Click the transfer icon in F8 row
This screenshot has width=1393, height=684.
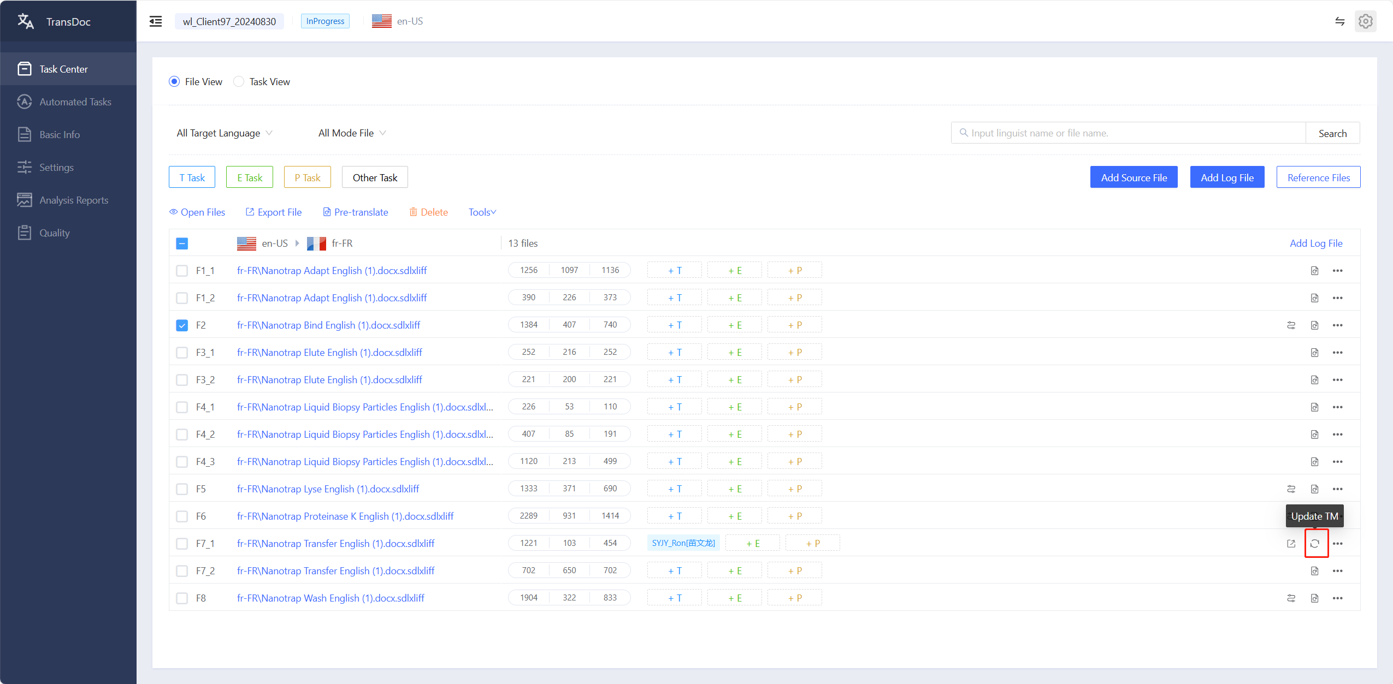1291,598
